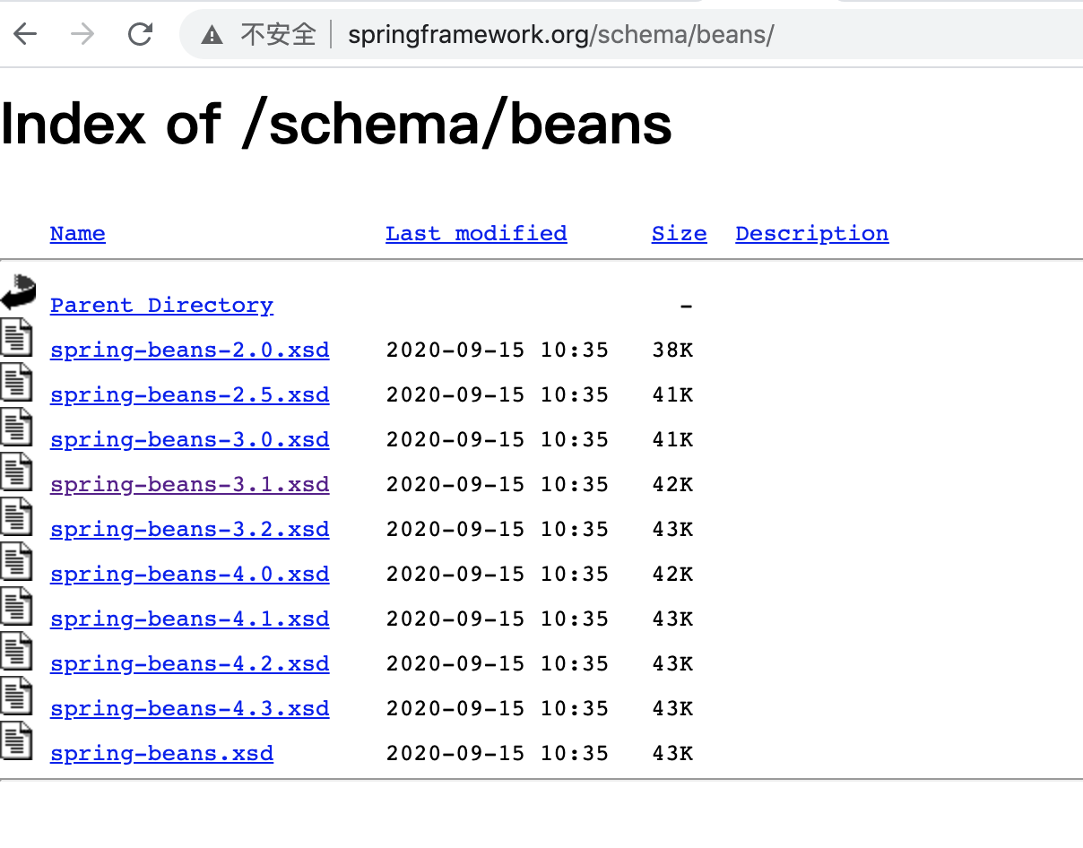Open site security info via 不安全 warning icon
The width and height of the screenshot is (1083, 848).
[x=212, y=34]
